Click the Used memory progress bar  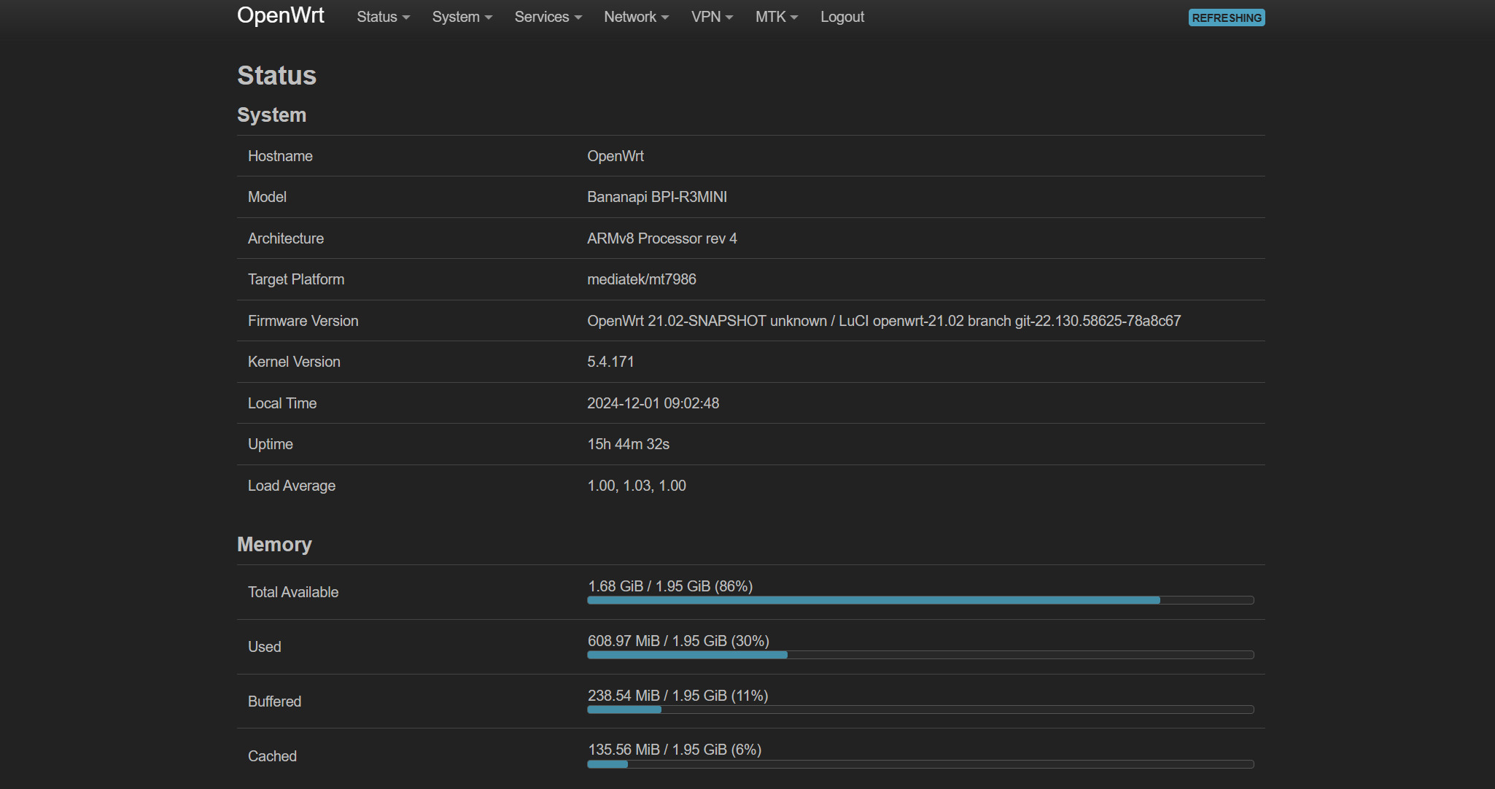[x=920, y=655]
